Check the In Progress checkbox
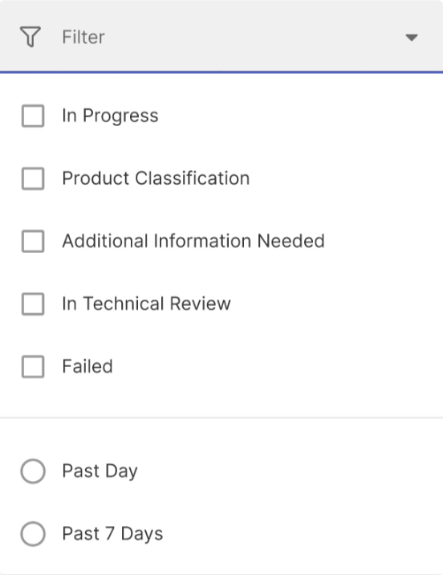 (33, 116)
